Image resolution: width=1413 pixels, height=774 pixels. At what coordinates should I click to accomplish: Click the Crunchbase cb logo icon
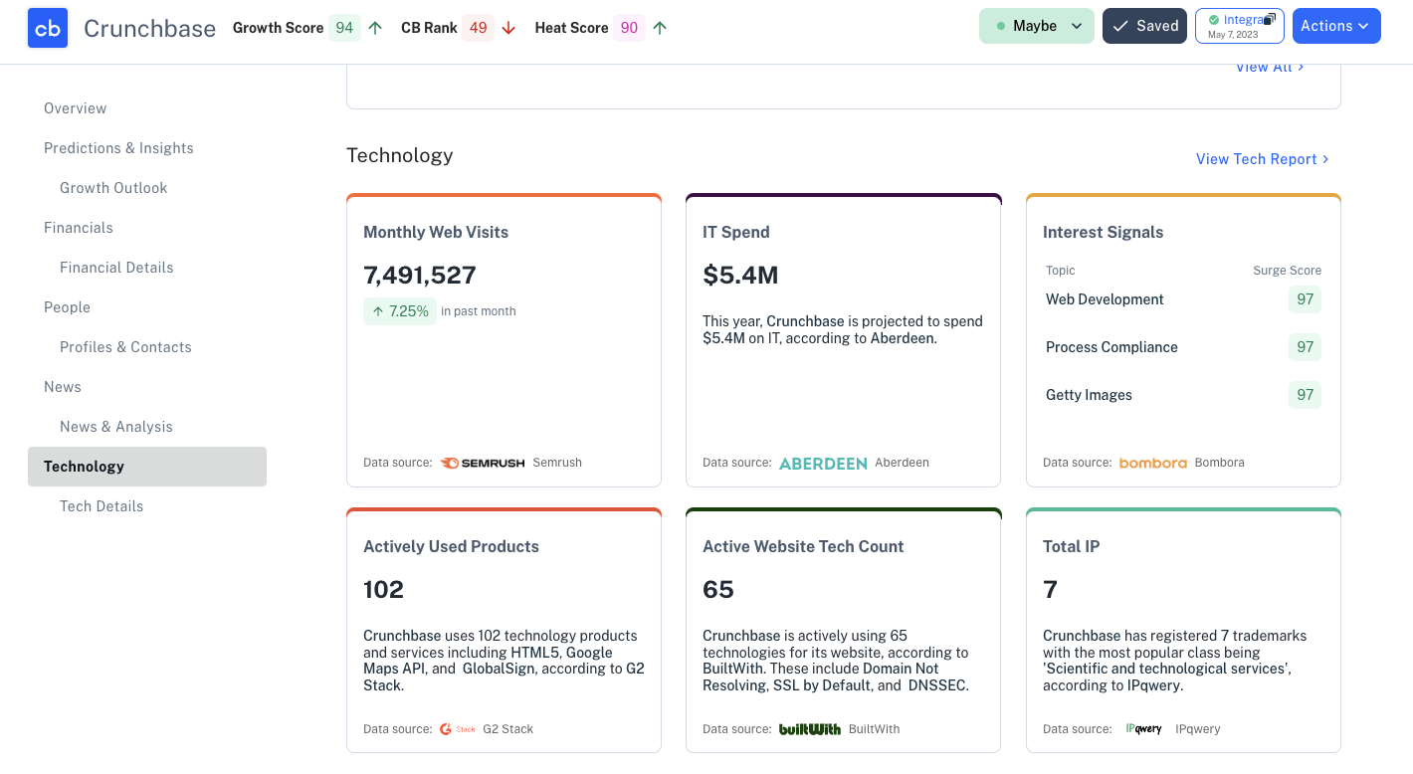click(x=48, y=28)
